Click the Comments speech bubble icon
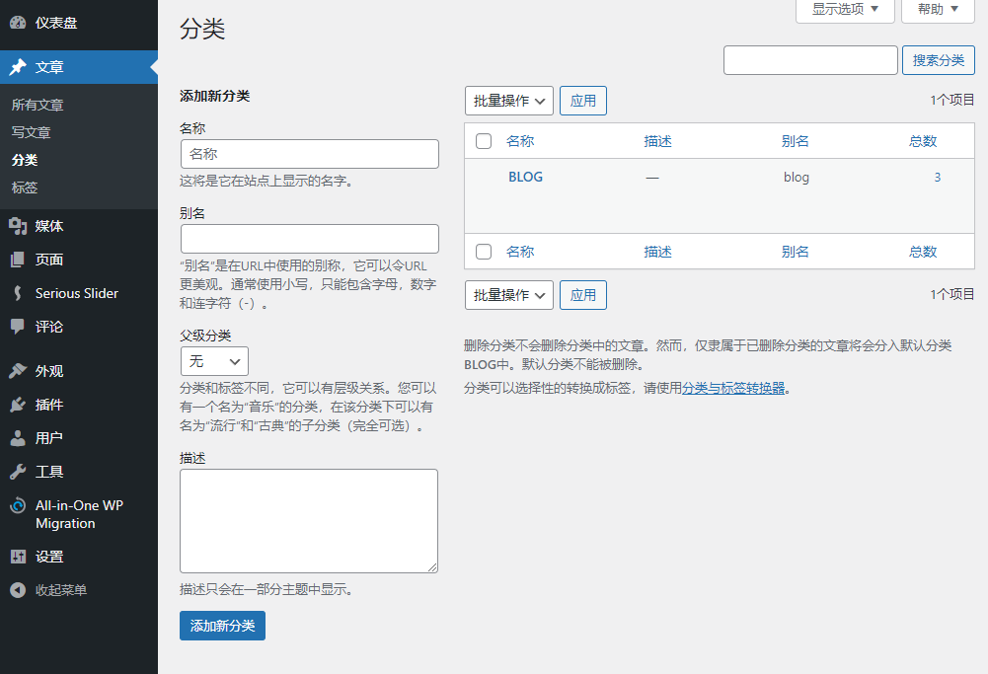Viewport: 988px width, 674px height. [18, 327]
